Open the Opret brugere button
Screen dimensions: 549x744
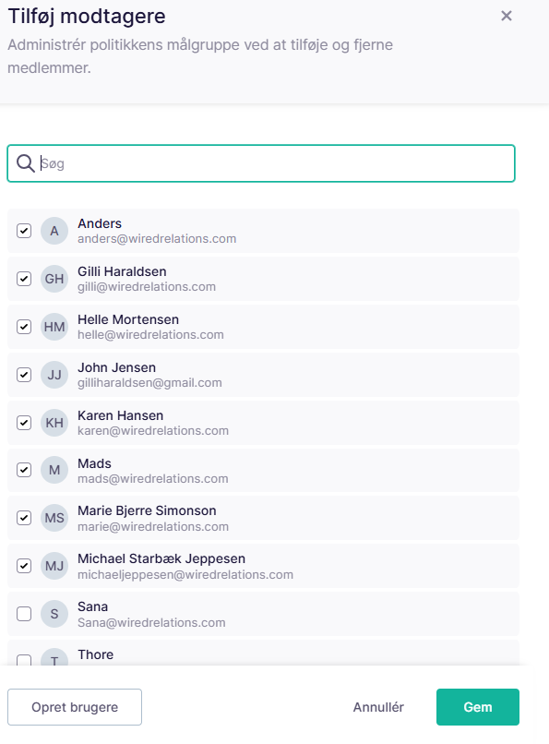pyautogui.click(x=75, y=707)
